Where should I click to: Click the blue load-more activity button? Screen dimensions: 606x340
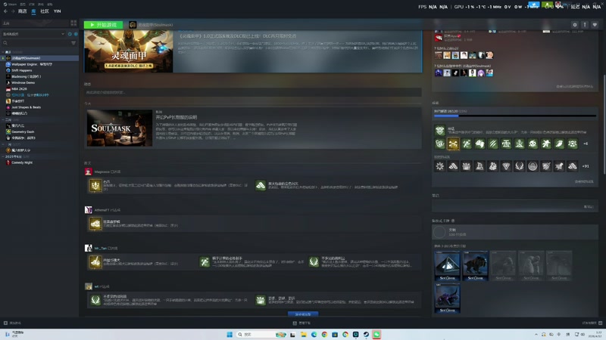coord(303,314)
